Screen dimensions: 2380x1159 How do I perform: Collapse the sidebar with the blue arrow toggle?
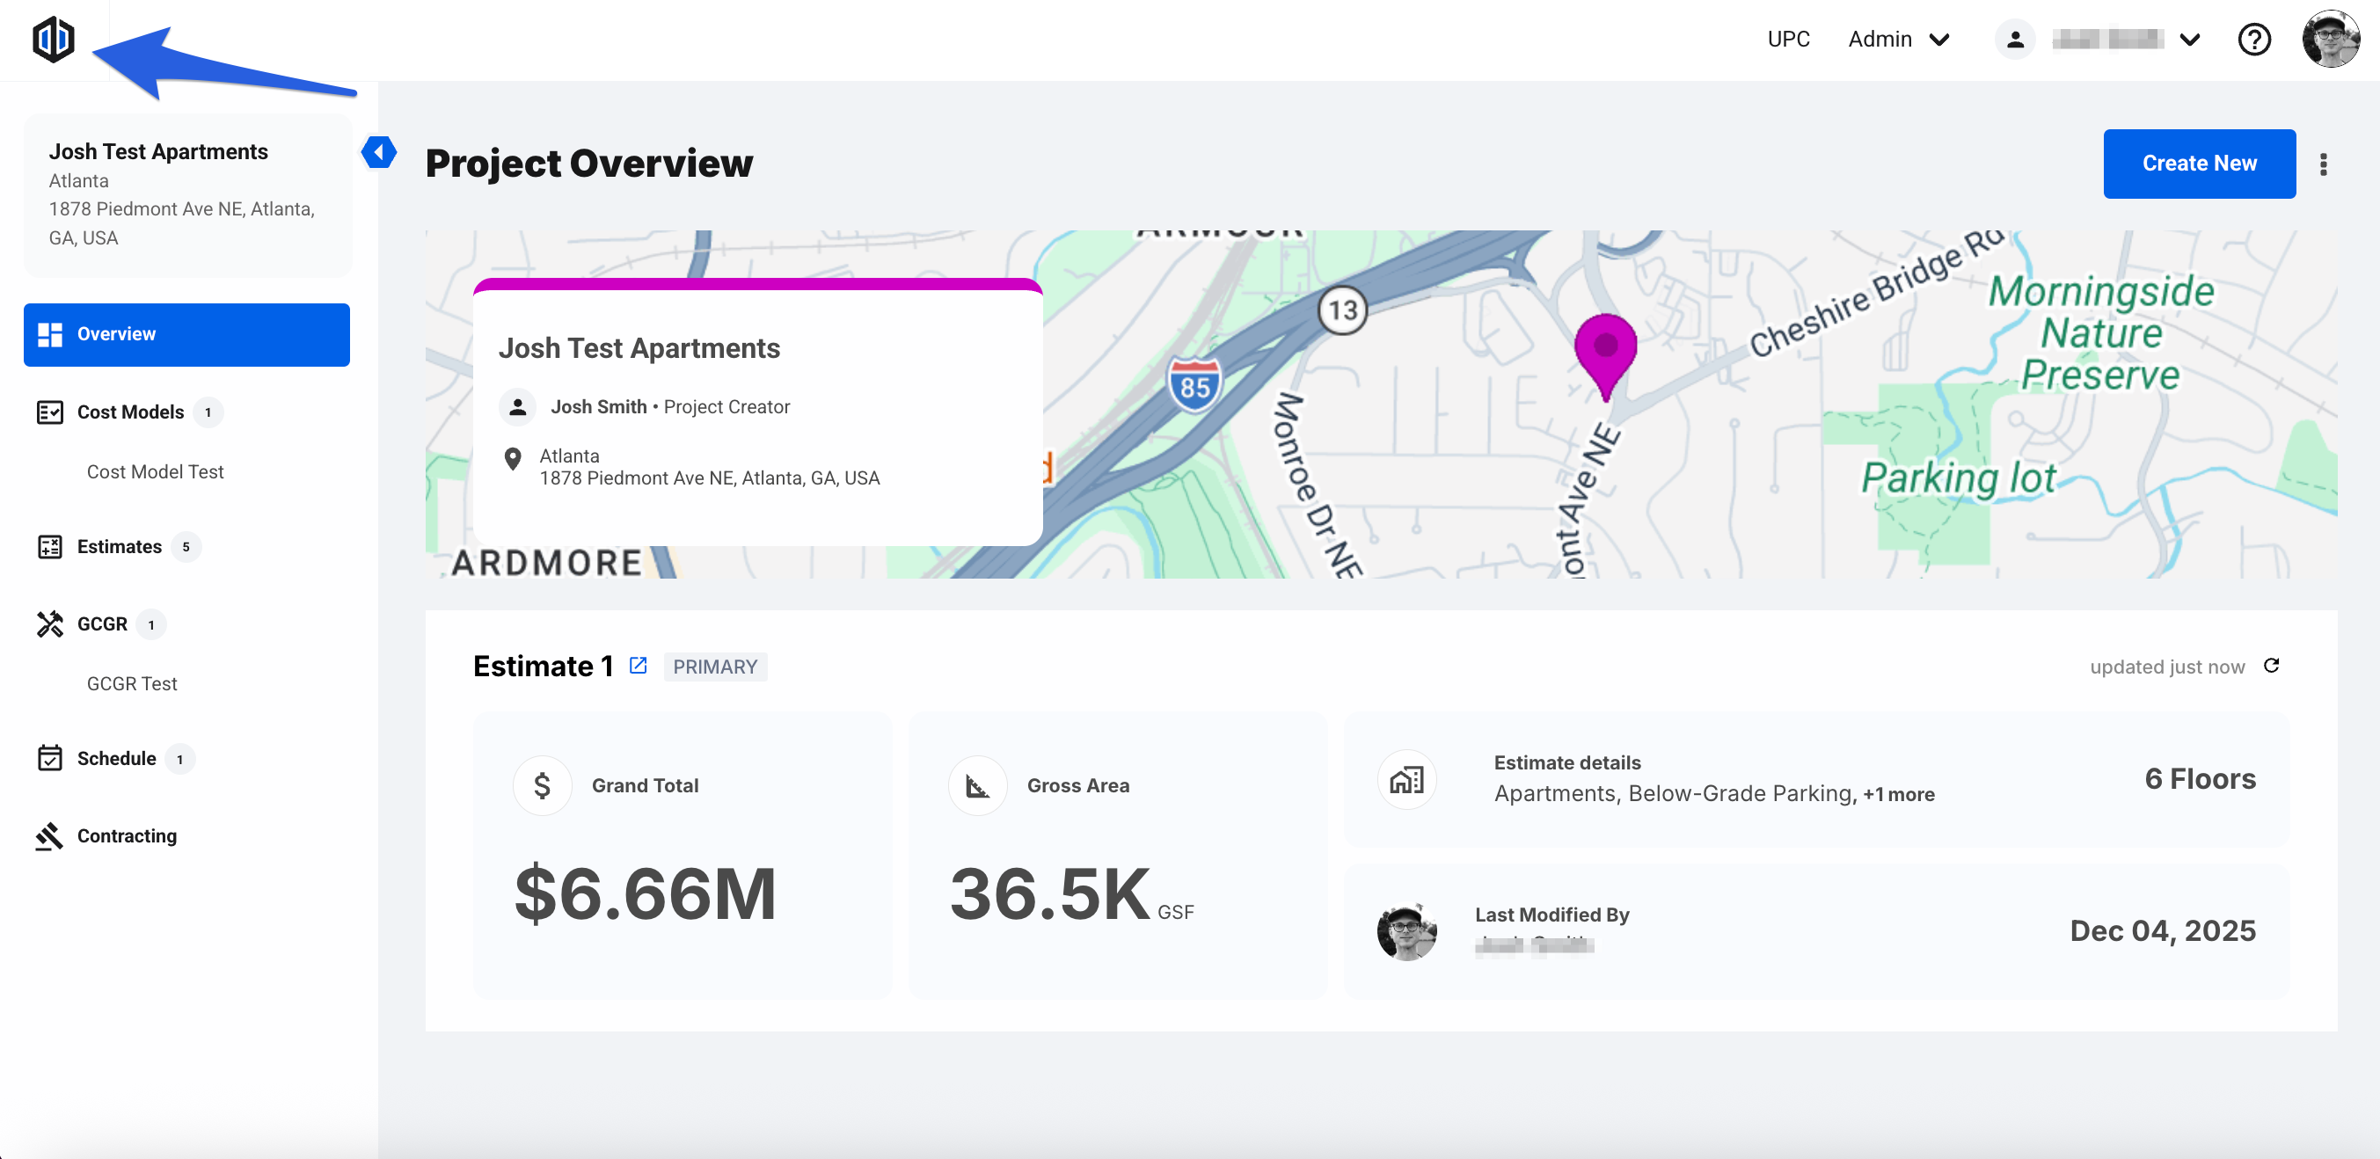tap(379, 152)
